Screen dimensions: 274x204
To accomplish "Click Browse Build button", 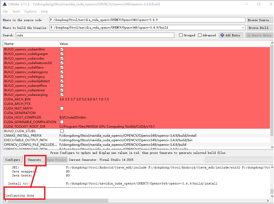I will pos(260,28).
